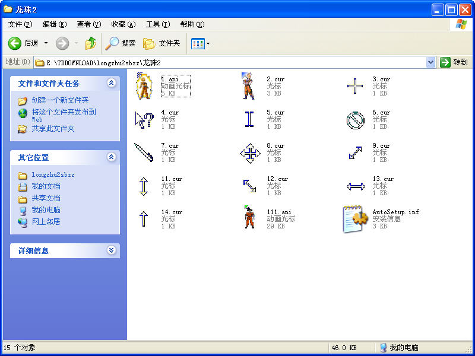This screenshot has height=356, width=475.
Task: Click 将这个文件夹发布到 Web link
Action: click(64, 115)
